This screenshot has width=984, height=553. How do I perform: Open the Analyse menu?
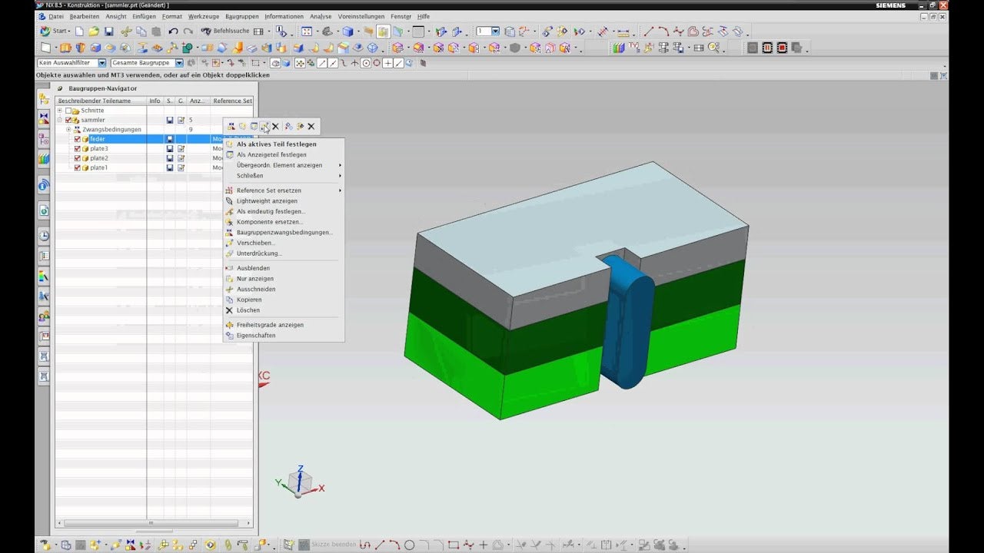[x=321, y=16]
